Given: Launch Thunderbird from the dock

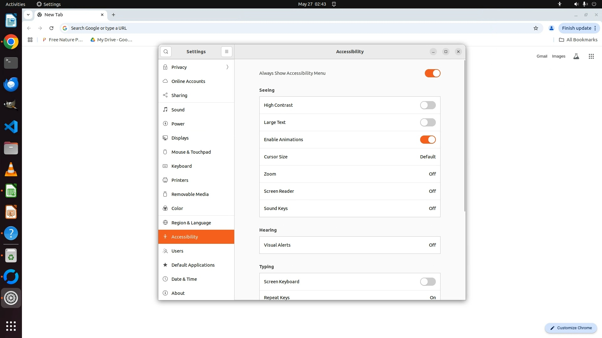Looking at the screenshot, I should [x=11, y=84].
